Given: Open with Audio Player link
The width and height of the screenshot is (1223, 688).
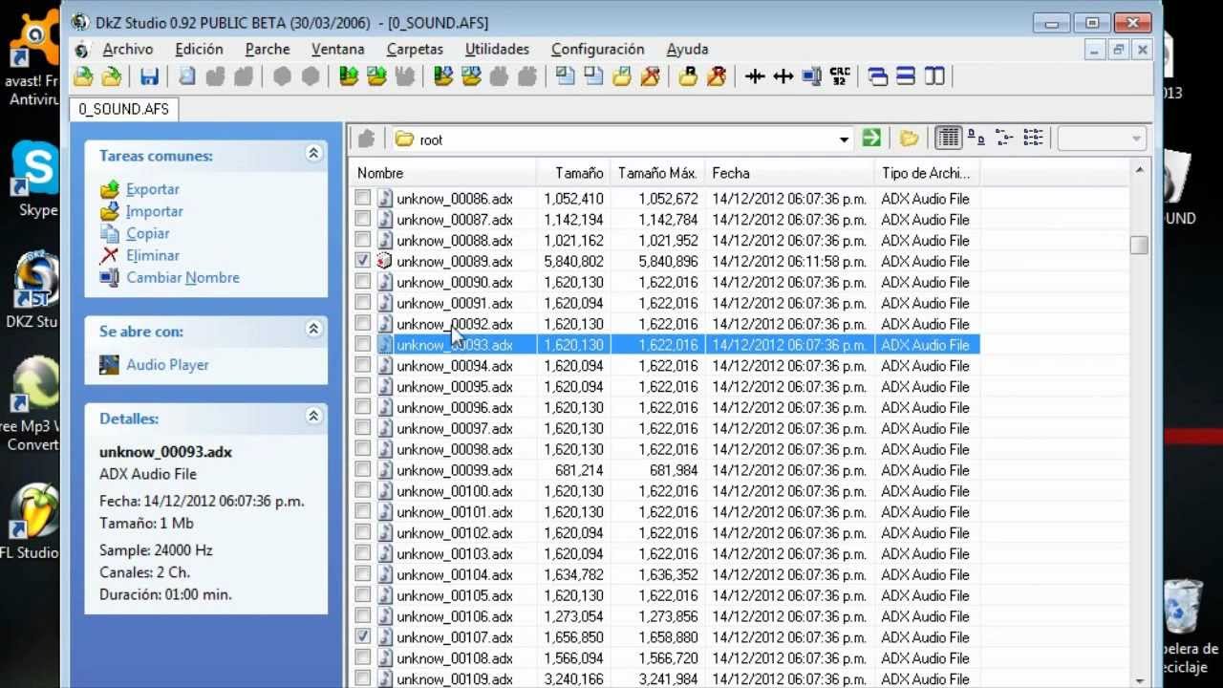Looking at the screenshot, I should pos(167,364).
